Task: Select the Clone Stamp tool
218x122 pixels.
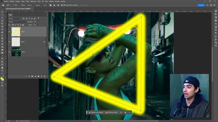Action: coord(2,38)
